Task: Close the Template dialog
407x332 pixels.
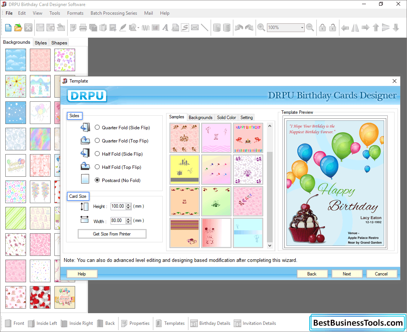Action: (394, 81)
